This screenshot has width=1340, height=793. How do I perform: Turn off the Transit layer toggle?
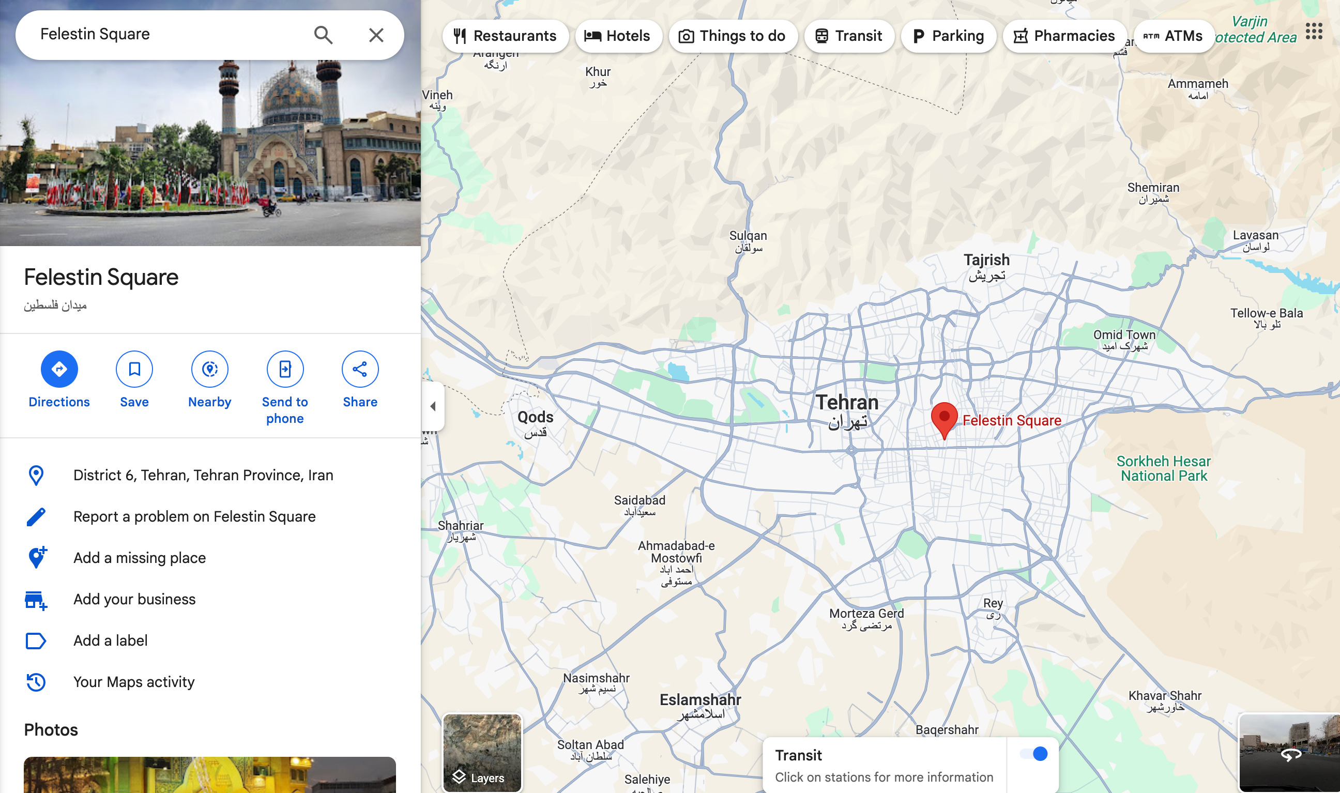pos(1033,754)
